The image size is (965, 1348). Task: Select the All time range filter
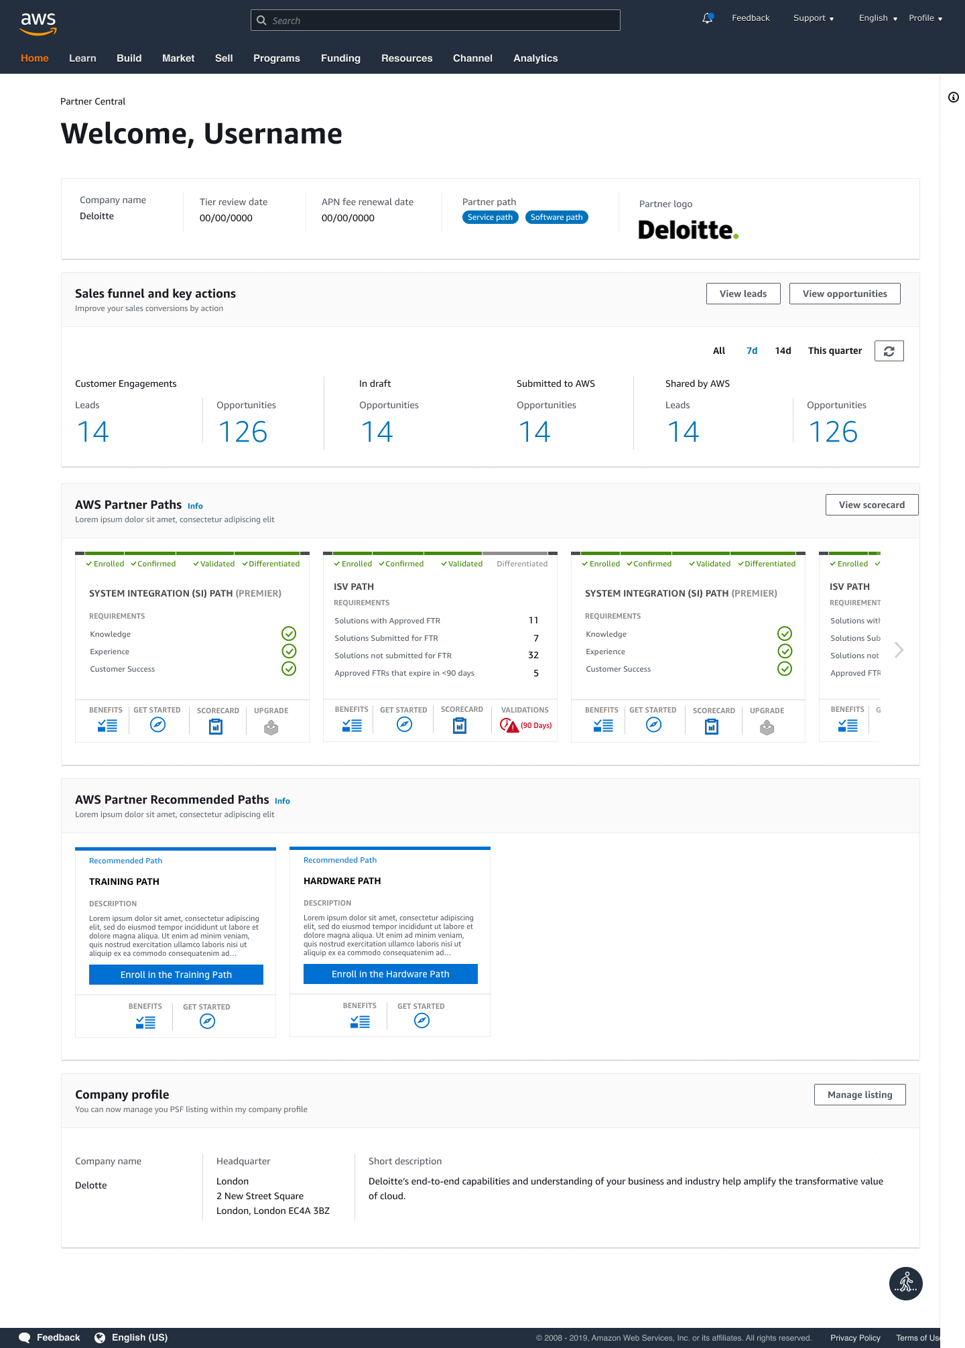point(719,351)
